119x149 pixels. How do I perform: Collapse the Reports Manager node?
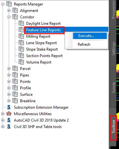coord(3,4)
